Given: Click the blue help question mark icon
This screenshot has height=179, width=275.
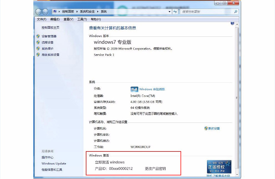Looking at the screenshot, I should coord(232,23).
